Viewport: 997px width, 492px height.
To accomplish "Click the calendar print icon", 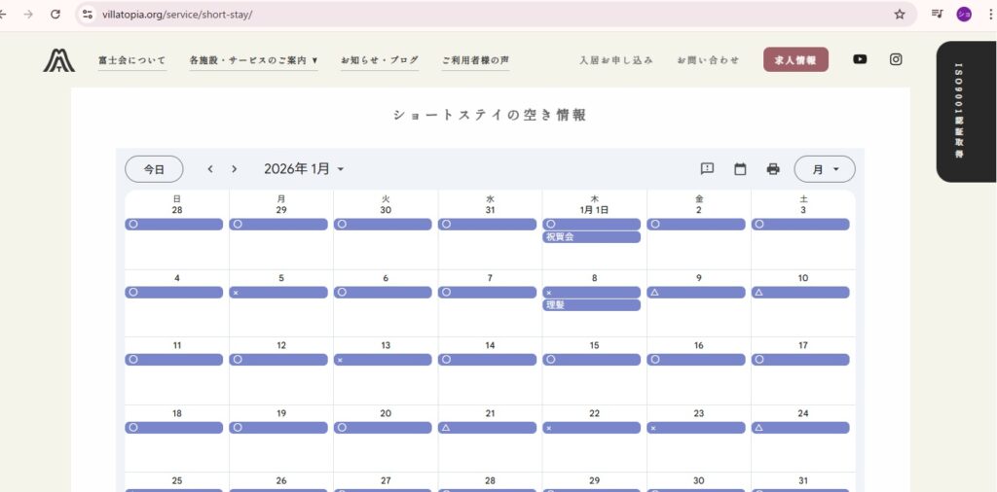I will [773, 169].
